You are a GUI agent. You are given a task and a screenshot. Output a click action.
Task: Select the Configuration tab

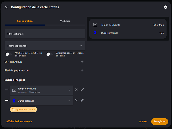25,21
